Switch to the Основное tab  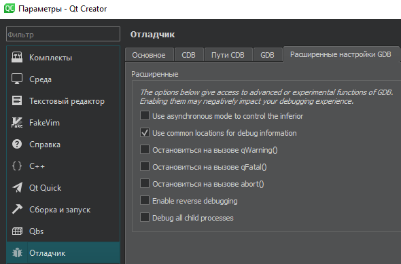click(150, 55)
